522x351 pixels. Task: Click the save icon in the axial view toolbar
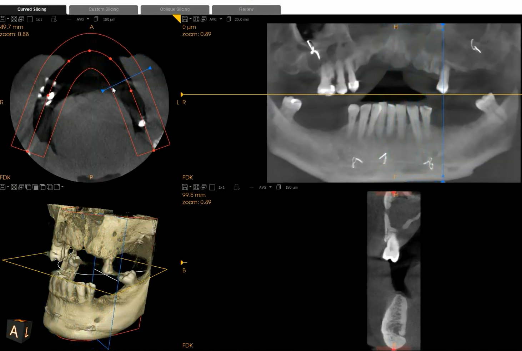(x=2, y=19)
